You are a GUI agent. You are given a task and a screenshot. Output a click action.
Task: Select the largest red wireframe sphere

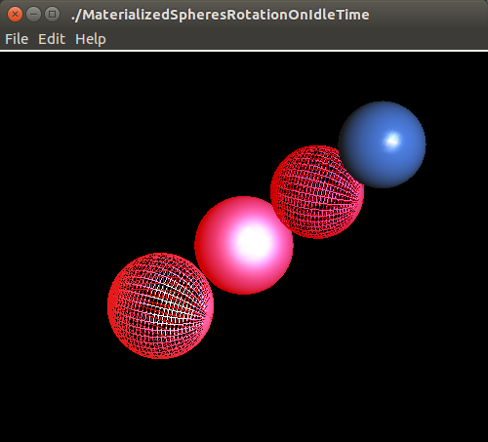pos(160,305)
